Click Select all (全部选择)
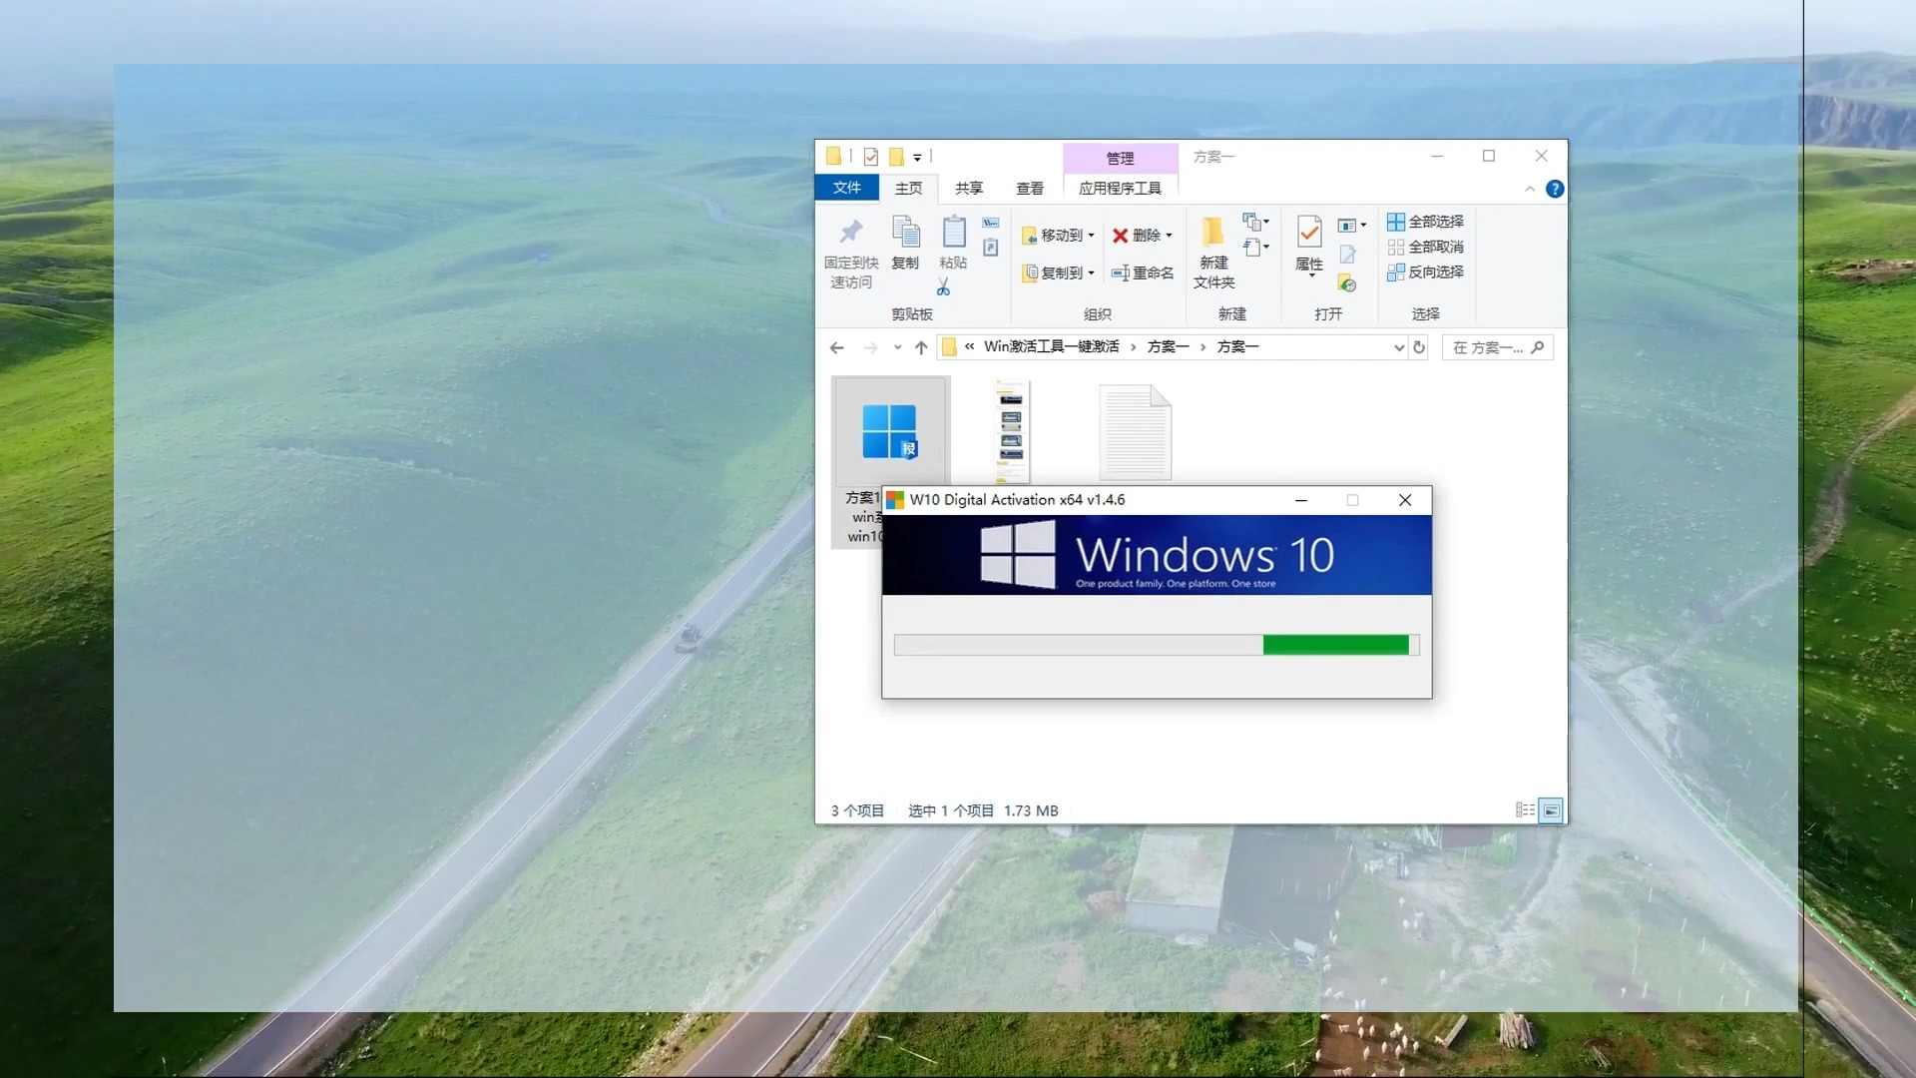 point(1425,222)
